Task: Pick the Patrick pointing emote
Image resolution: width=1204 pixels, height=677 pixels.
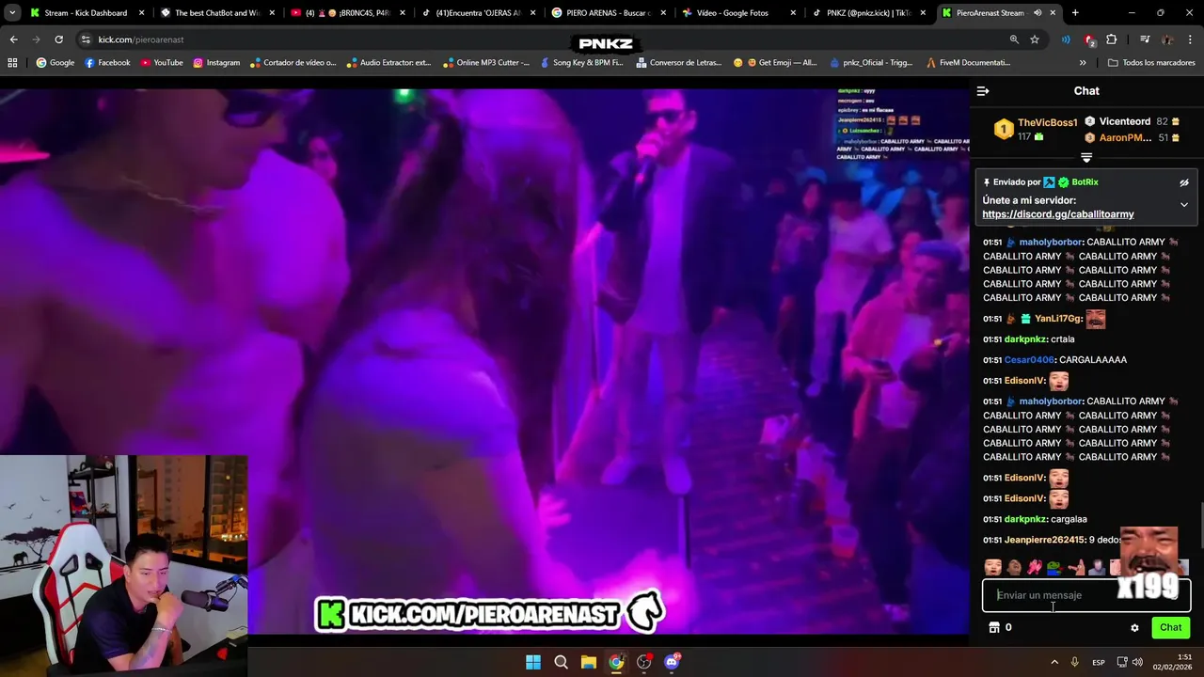Action: 1076,567
